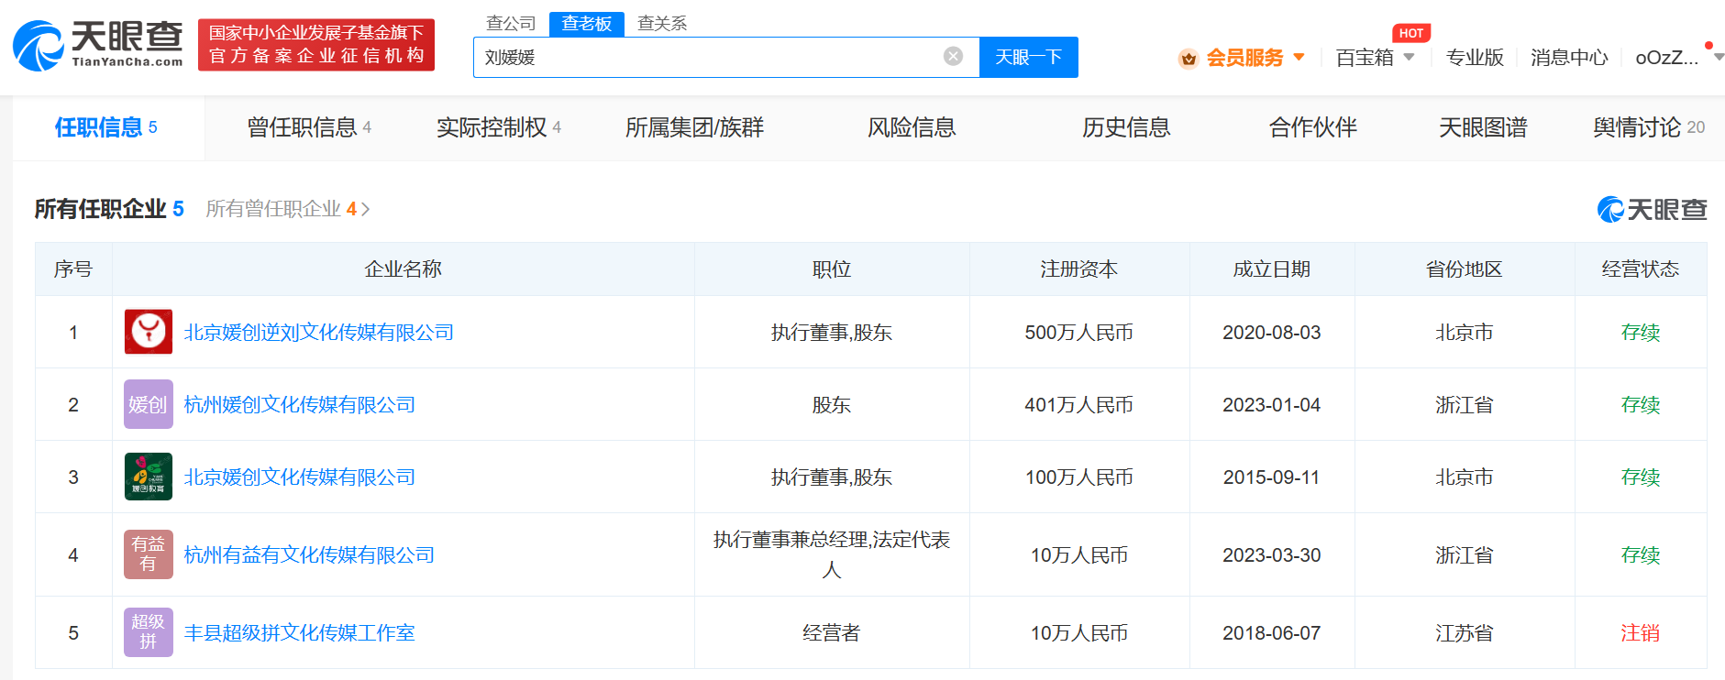This screenshot has height=680, width=1725.
Task: Click the 天眼查 watermark logo above table
Action: pyautogui.click(x=1651, y=210)
